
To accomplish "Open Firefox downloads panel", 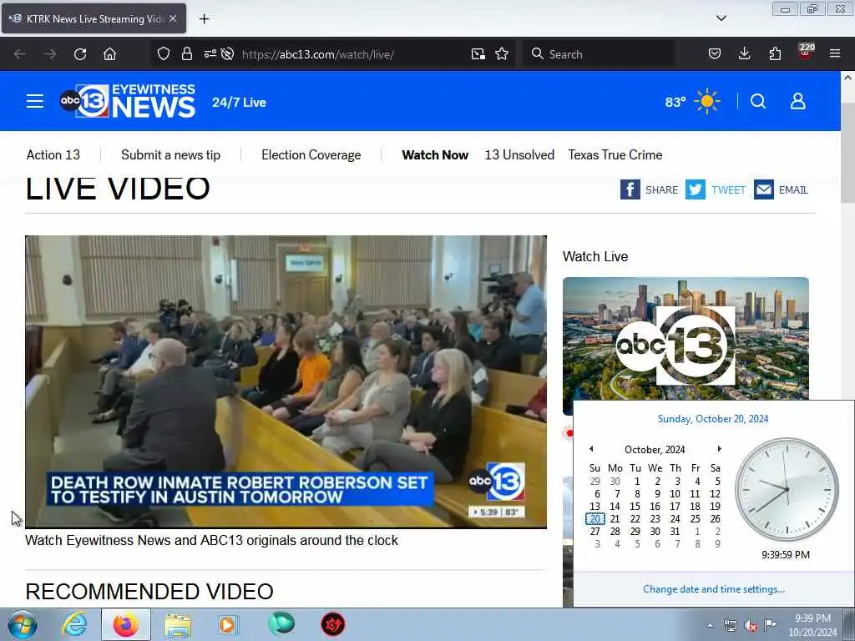I will [744, 54].
